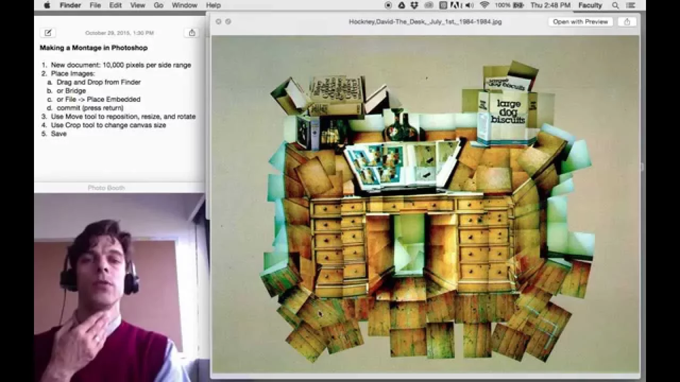Open the File menu

point(95,5)
